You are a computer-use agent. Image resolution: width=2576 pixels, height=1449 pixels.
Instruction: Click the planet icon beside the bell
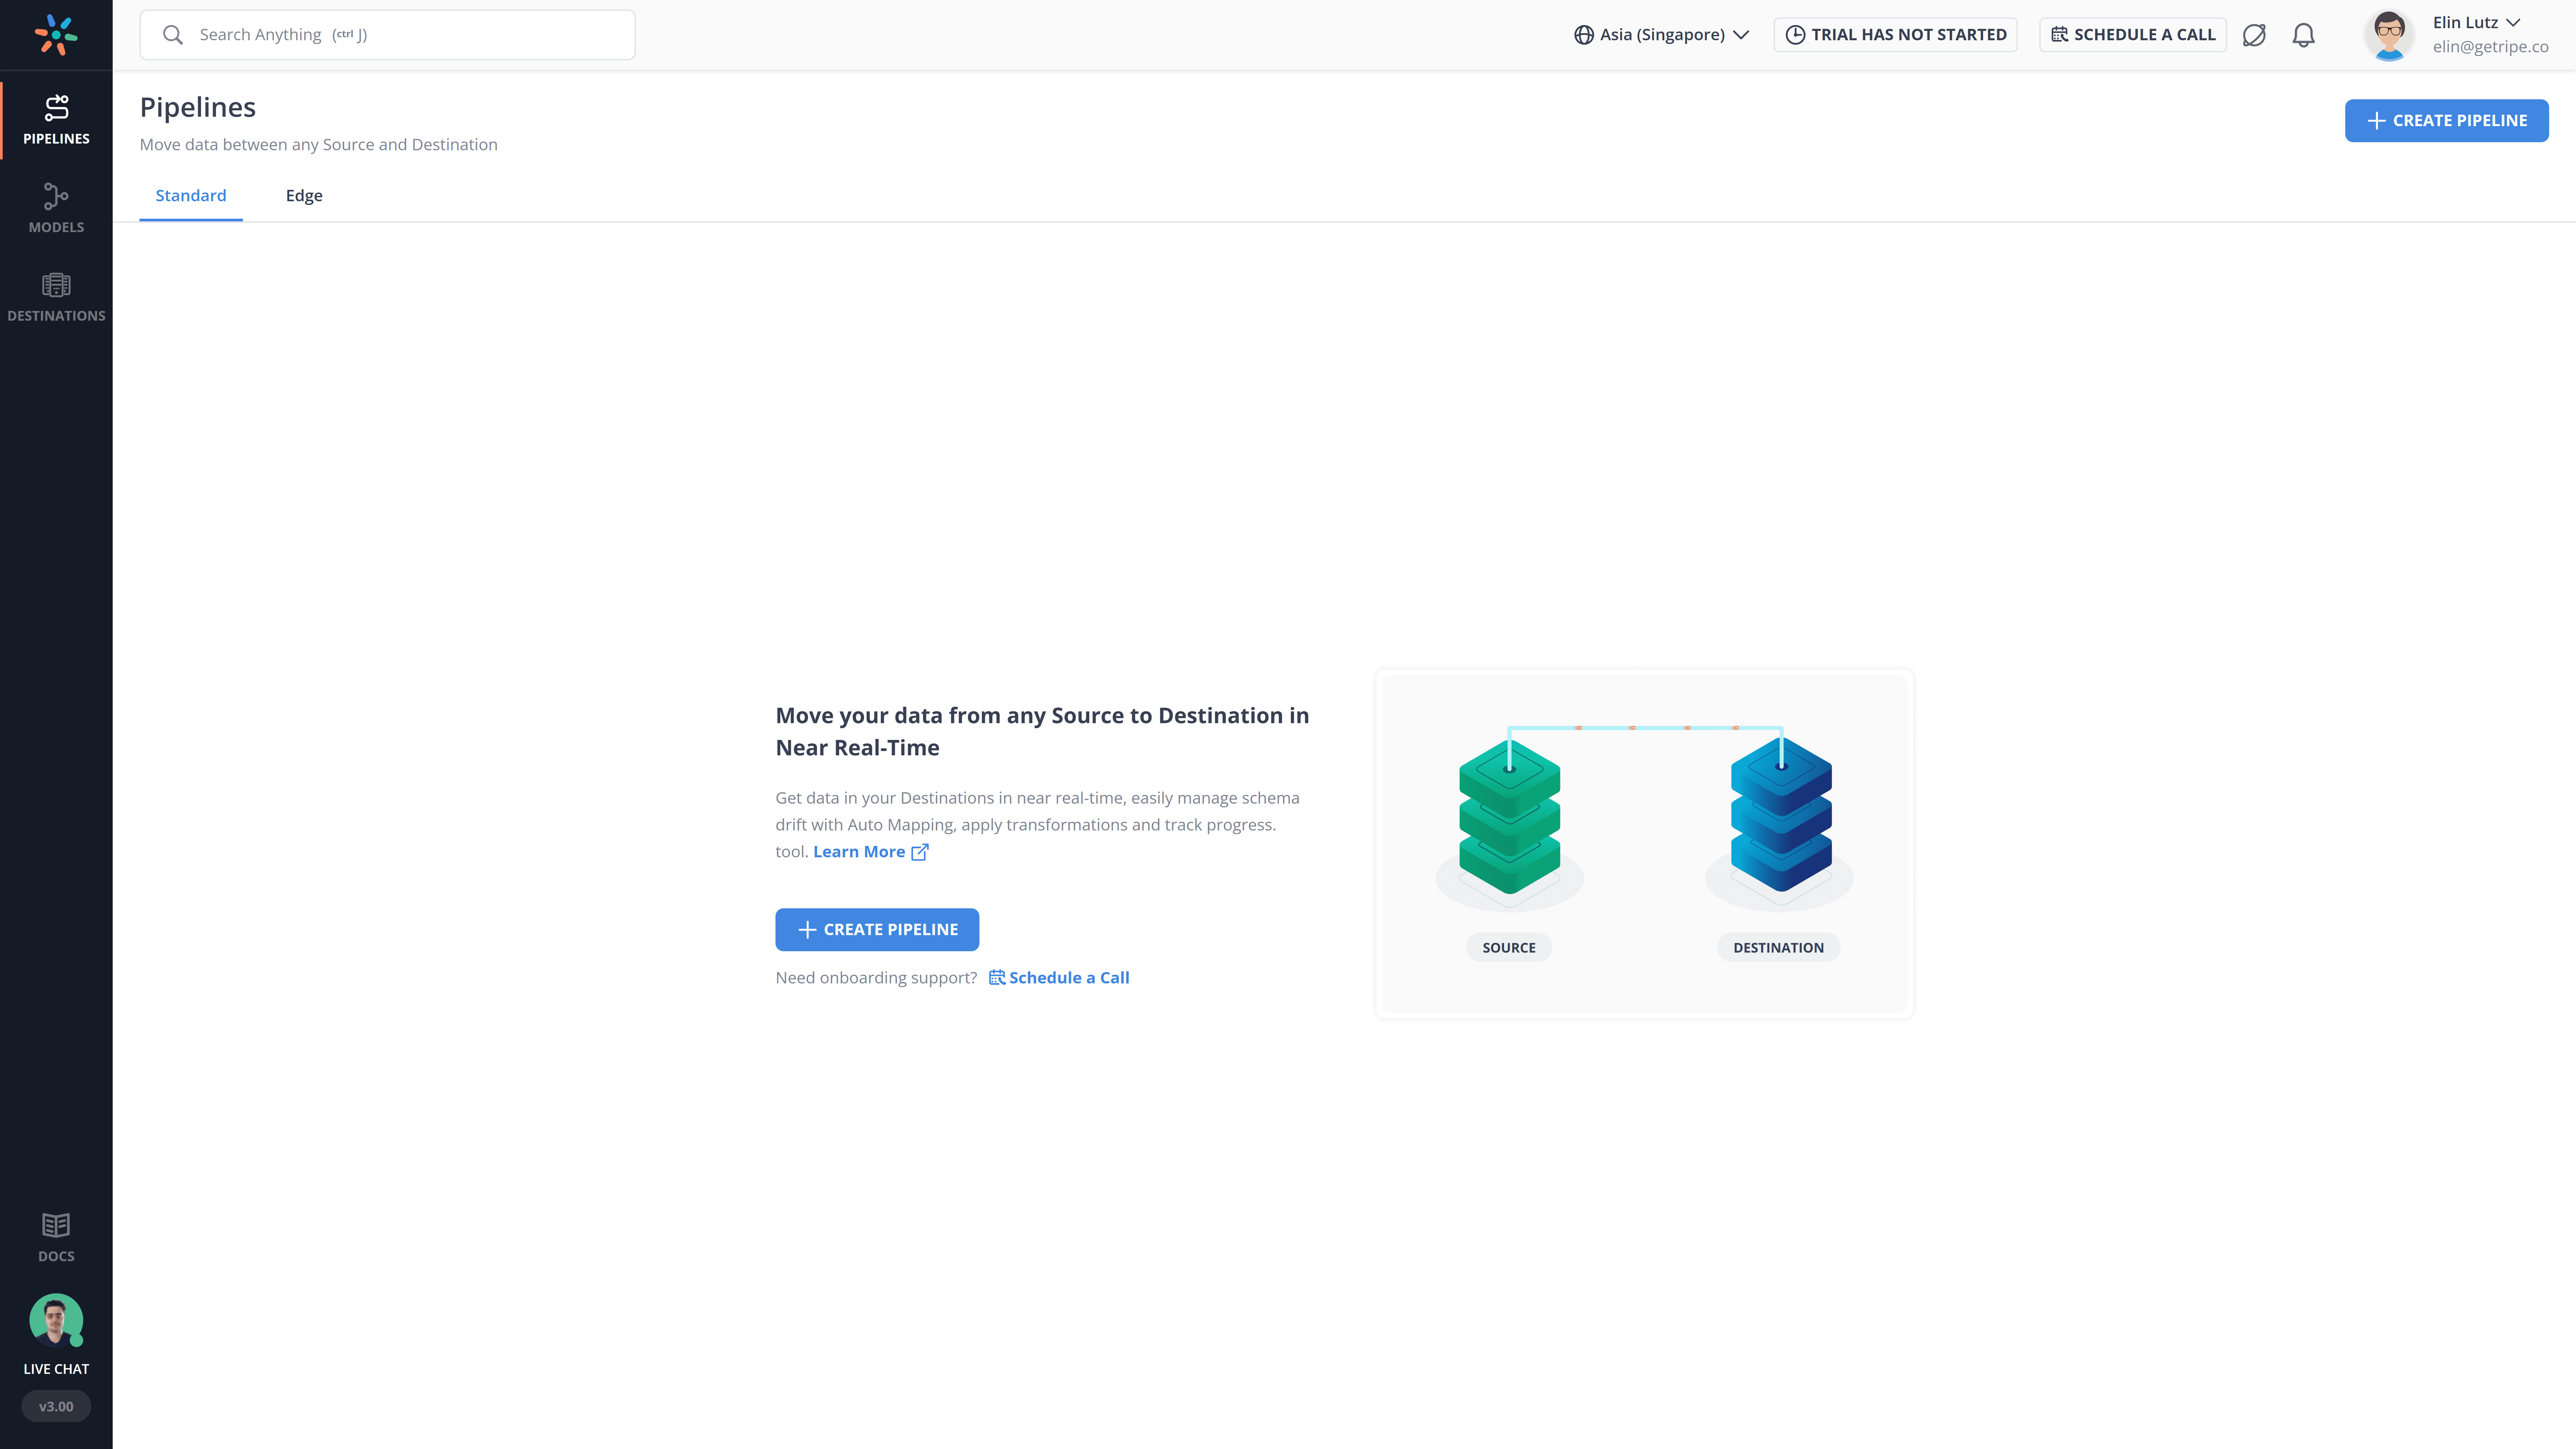(2254, 35)
